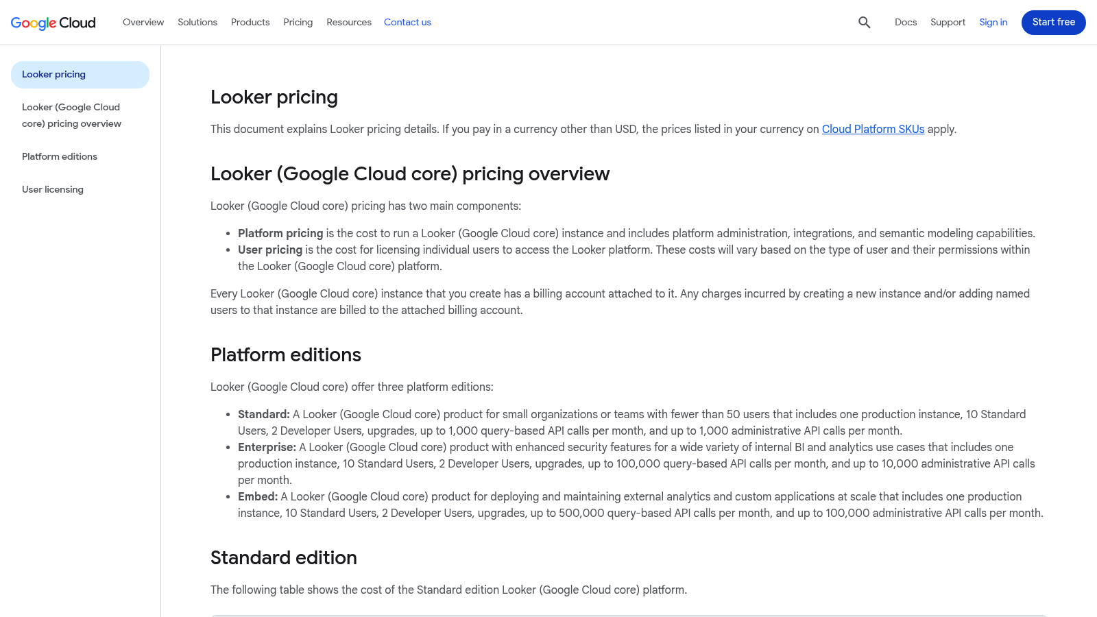
Task: Open the Solutions menu
Action: click(197, 23)
